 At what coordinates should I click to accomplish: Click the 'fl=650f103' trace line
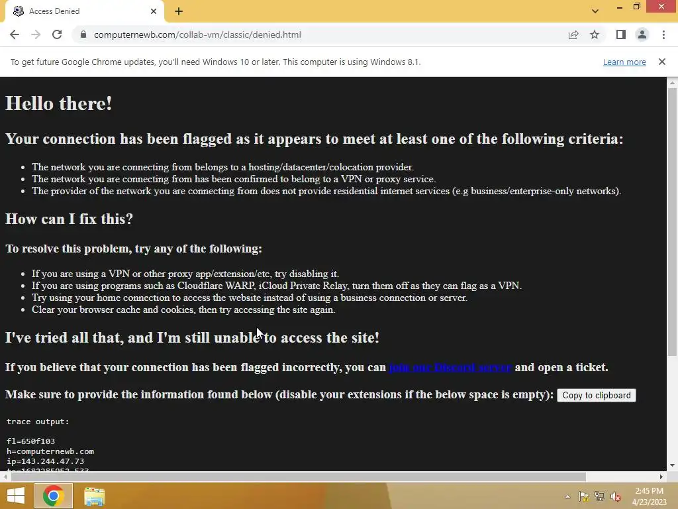tap(30, 441)
